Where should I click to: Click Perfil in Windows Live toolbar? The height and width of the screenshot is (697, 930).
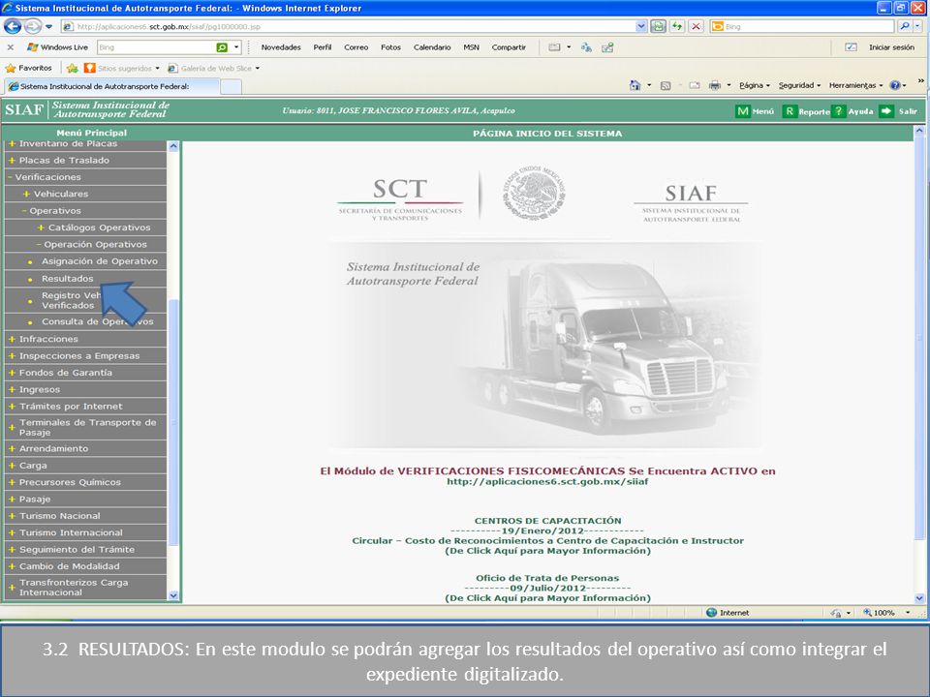tap(322, 47)
